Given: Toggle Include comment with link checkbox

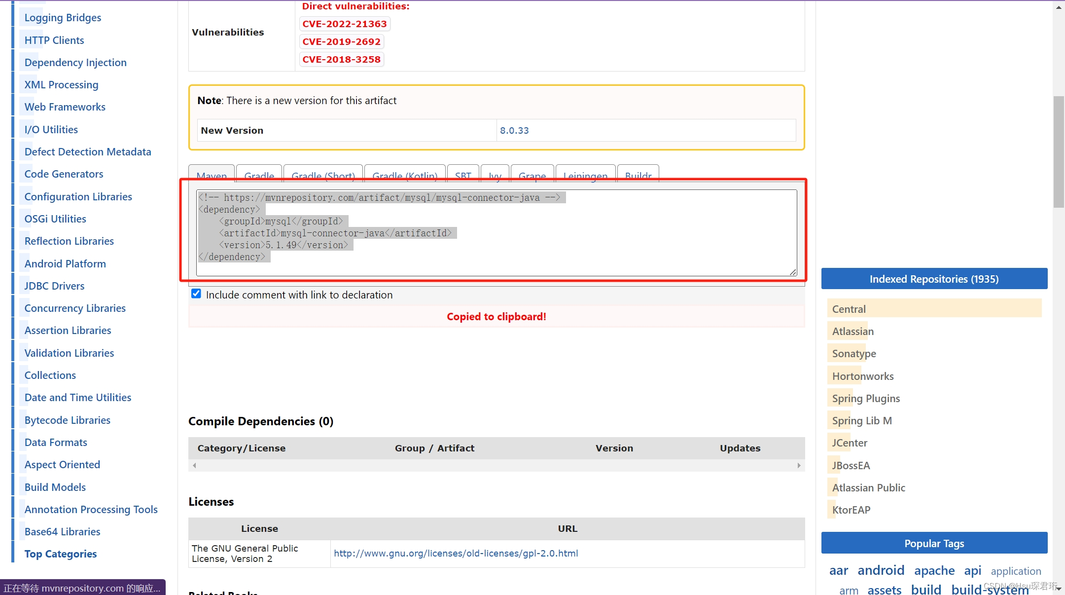Looking at the screenshot, I should click(196, 294).
